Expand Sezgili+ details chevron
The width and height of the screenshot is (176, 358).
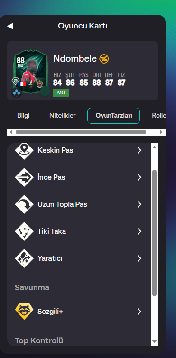(139, 312)
